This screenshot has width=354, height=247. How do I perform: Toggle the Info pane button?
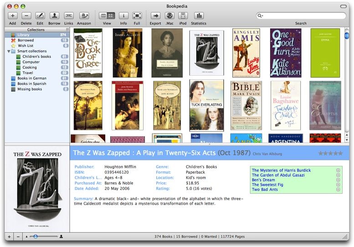coord(123,16)
